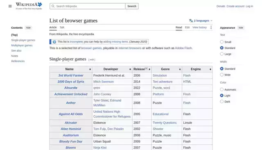262x150 pixels.
Task: Open the Edit tab
Action: [x=187, y=27]
